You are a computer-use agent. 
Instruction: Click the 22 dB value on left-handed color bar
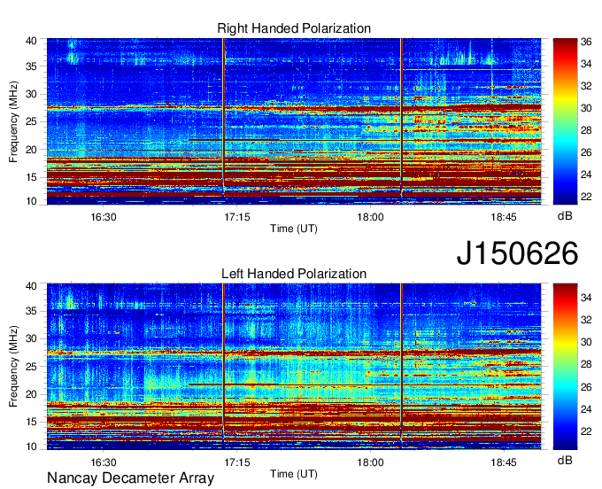586,431
